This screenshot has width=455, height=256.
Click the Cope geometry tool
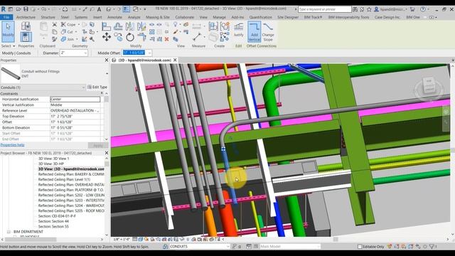(x=68, y=25)
